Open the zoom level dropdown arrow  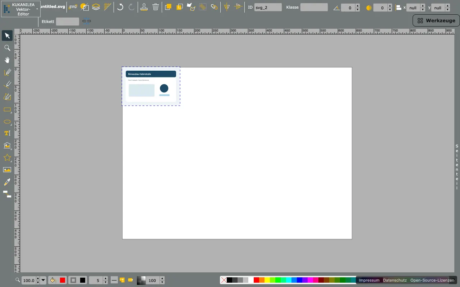click(x=43, y=280)
